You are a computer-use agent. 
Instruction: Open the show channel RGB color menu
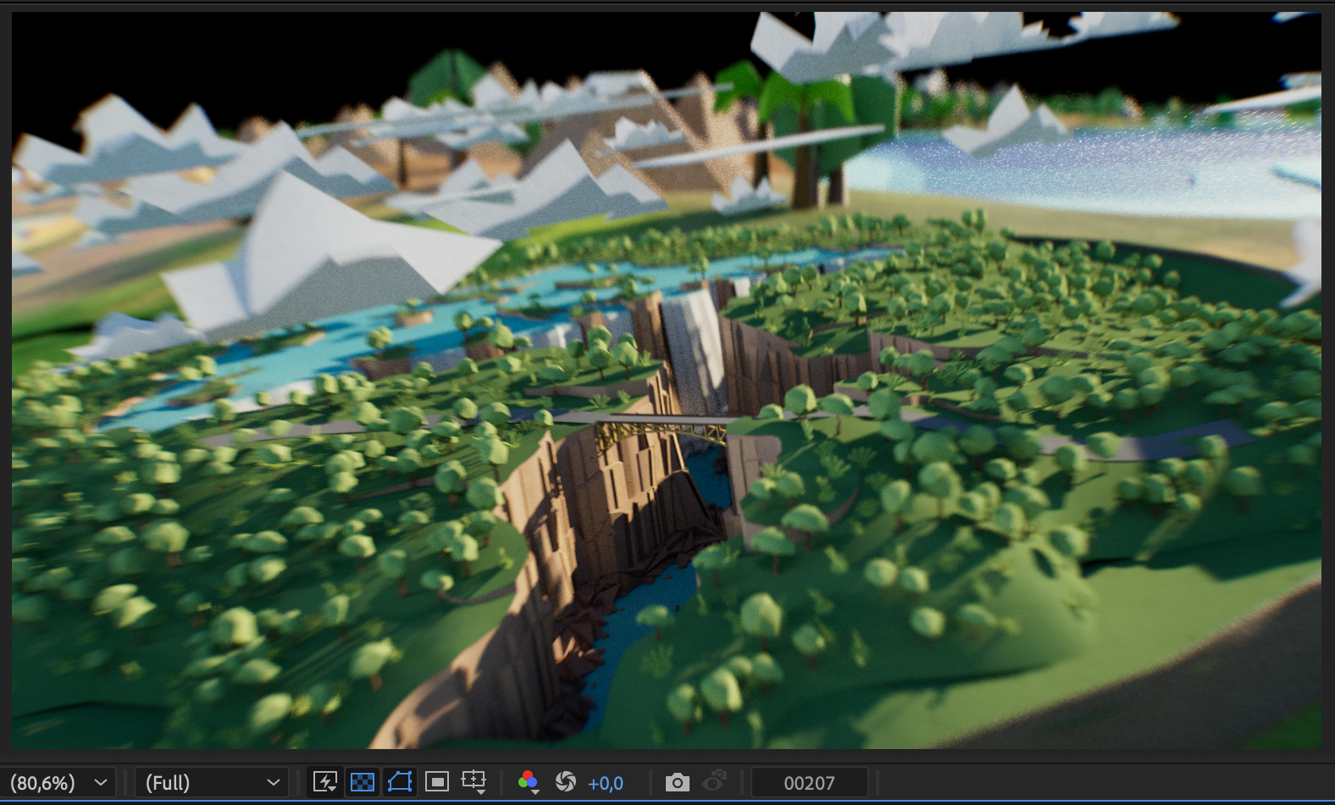point(529,781)
